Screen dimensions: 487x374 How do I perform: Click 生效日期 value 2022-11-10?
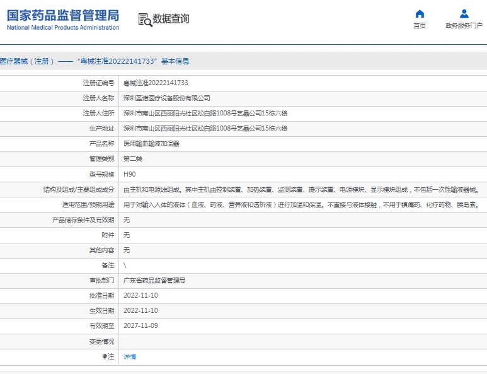(140, 310)
